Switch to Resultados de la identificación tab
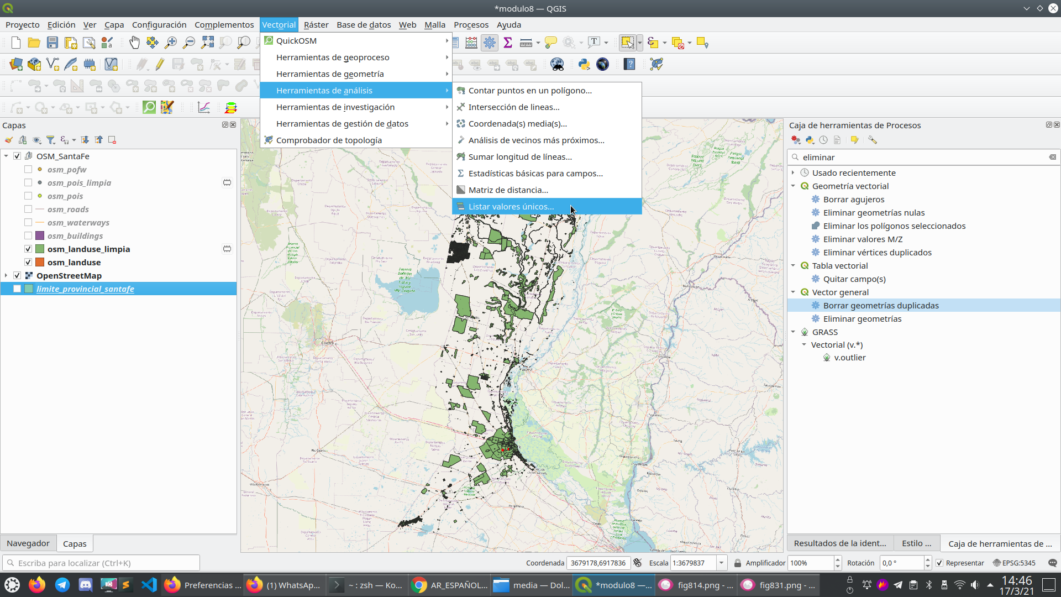 840,543
